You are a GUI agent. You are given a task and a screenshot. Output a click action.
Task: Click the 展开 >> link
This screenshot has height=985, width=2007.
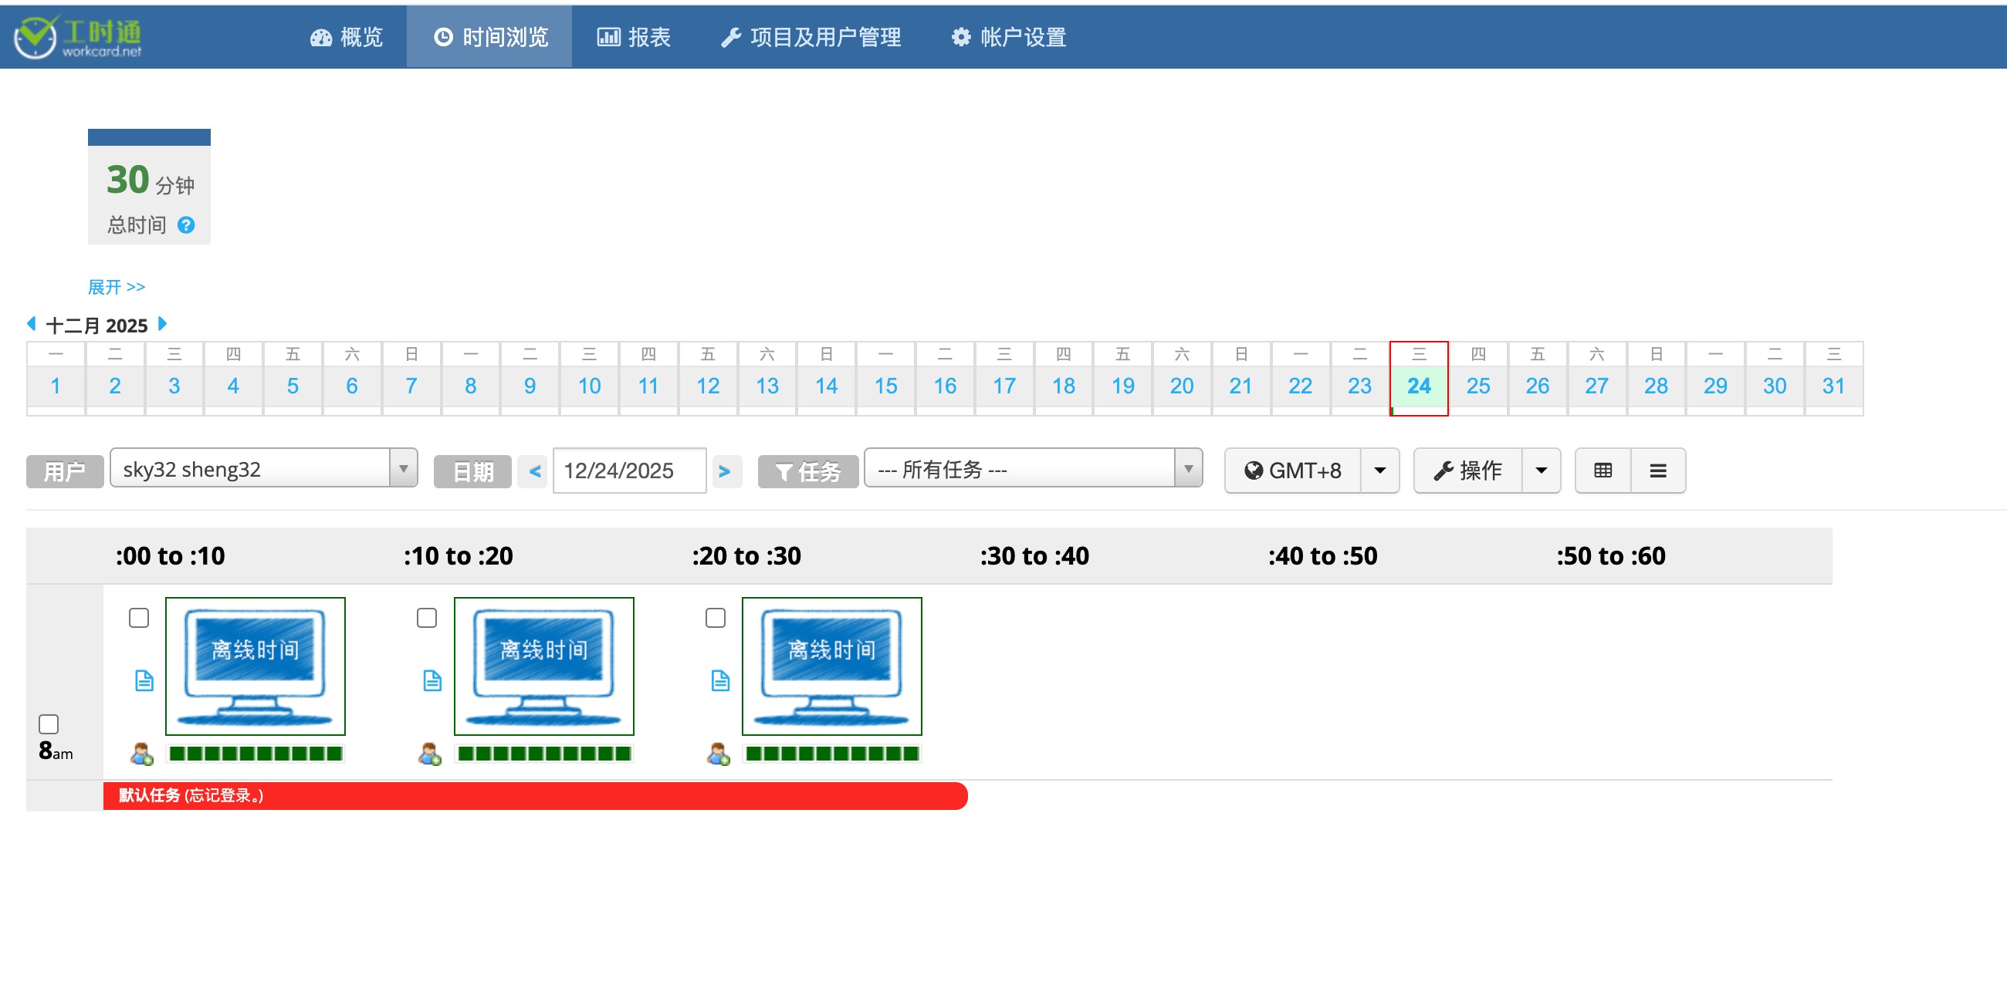coord(116,286)
